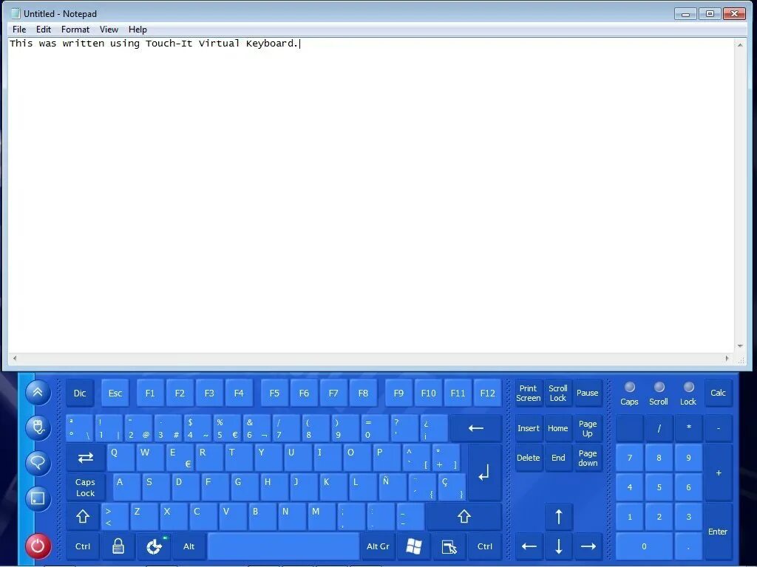The height and width of the screenshot is (567, 757).
Task: Tap the Delete key
Action: pos(528,458)
